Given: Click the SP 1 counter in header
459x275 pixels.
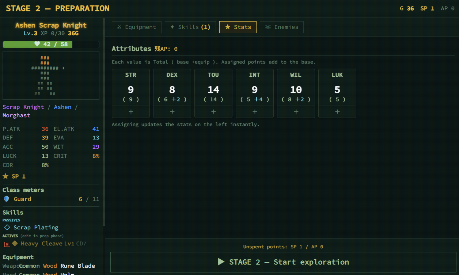Looking at the screenshot, I should coord(427,8).
